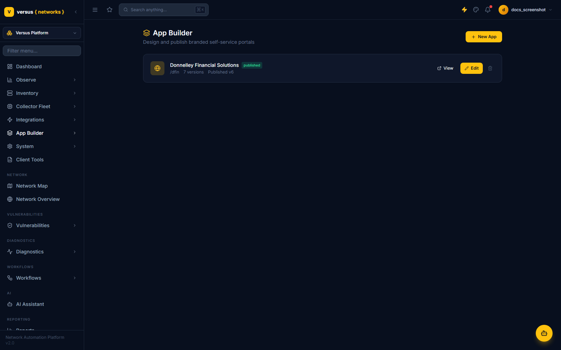Screen dimensions: 561x350
Task: Click the Network Map icon
Action: [x=10, y=186]
